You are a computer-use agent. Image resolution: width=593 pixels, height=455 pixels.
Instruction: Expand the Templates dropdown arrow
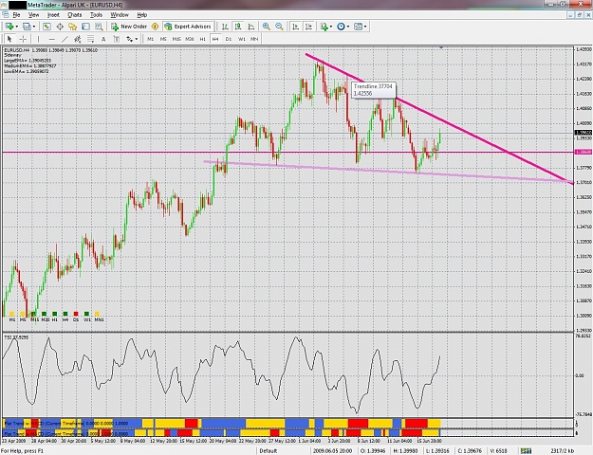pyautogui.click(x=365, y=27)
